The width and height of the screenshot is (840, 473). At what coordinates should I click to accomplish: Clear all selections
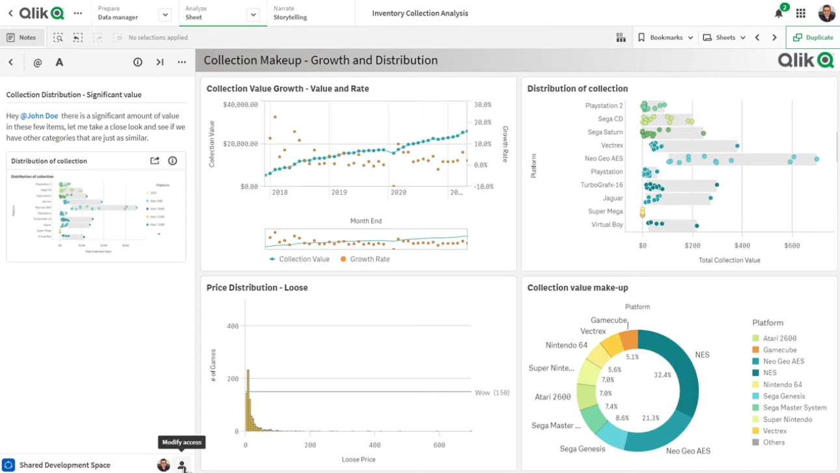click(117, 38)
